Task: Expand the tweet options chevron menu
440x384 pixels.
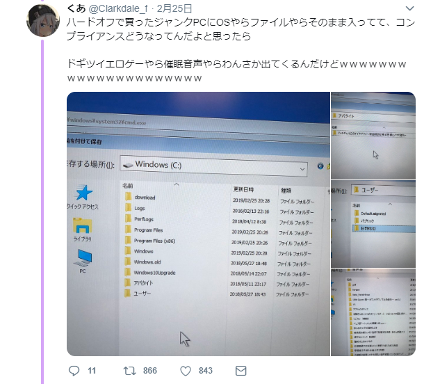Action: [x=409, y=8]
